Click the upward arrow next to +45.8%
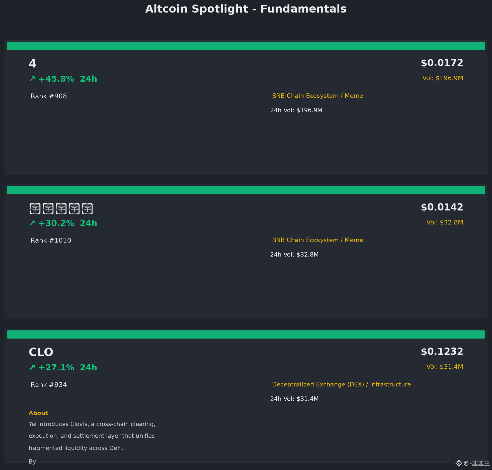492x470 pixels. point(32,79)
